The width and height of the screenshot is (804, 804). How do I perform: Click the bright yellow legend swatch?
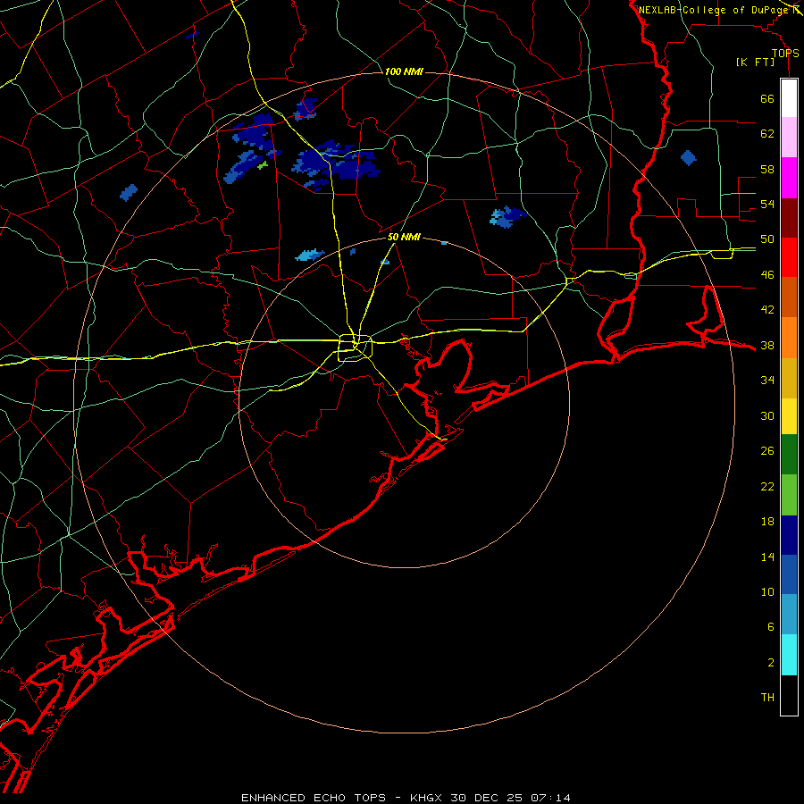coord(789,416)
